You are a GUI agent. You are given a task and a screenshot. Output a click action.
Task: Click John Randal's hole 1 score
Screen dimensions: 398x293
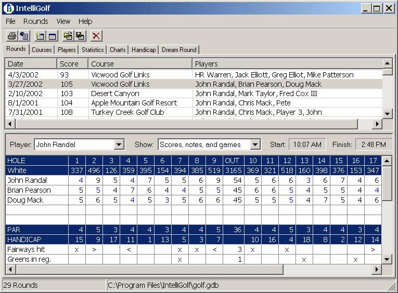[77, 180]
